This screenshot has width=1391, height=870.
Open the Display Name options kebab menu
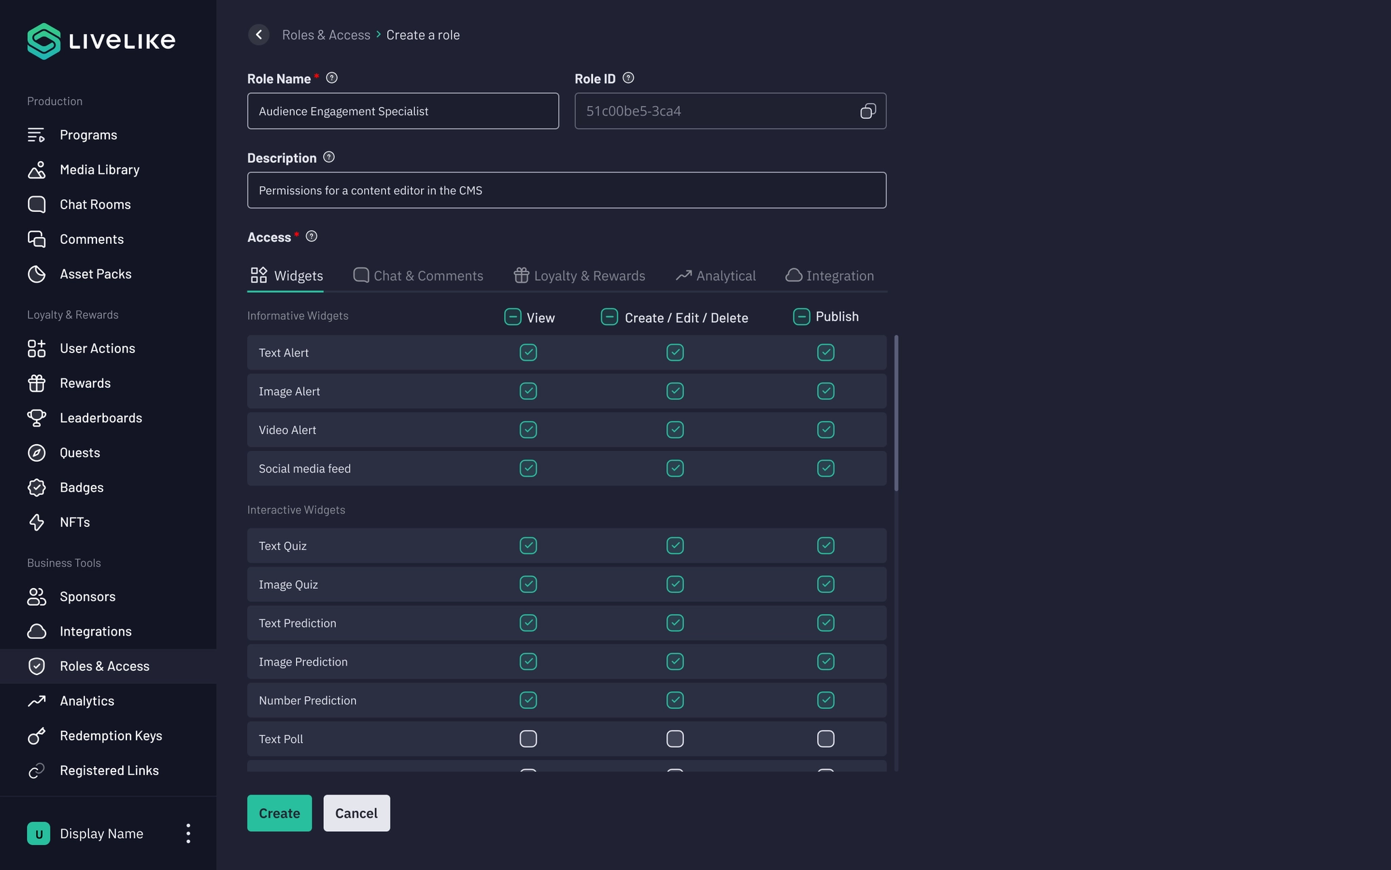pyautogui.click(x=188, y=833)
